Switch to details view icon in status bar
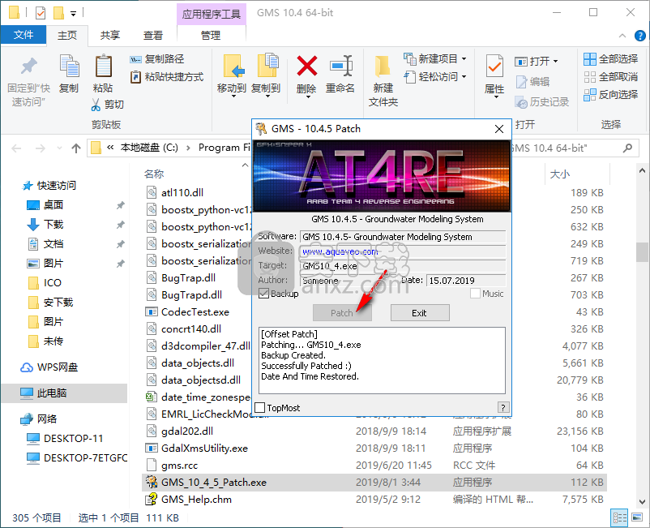The height and width of the screenshot is (528, 650). 620,517
